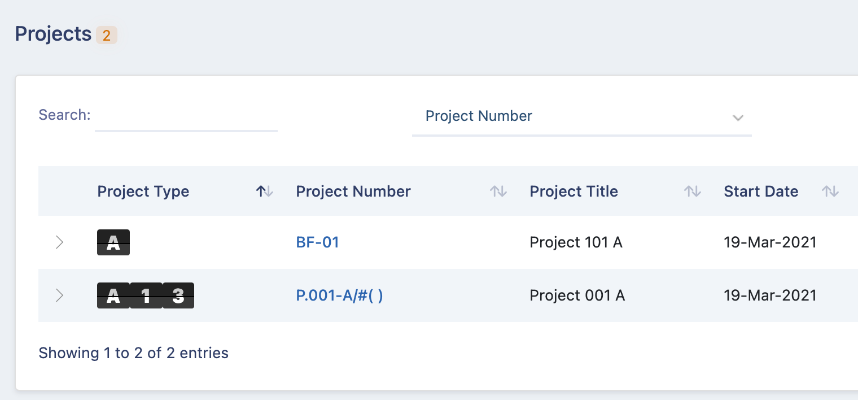The image size is (858, 400).
Task: Click the A type badge in BF-01 row
Action: [x=113, y=242]
